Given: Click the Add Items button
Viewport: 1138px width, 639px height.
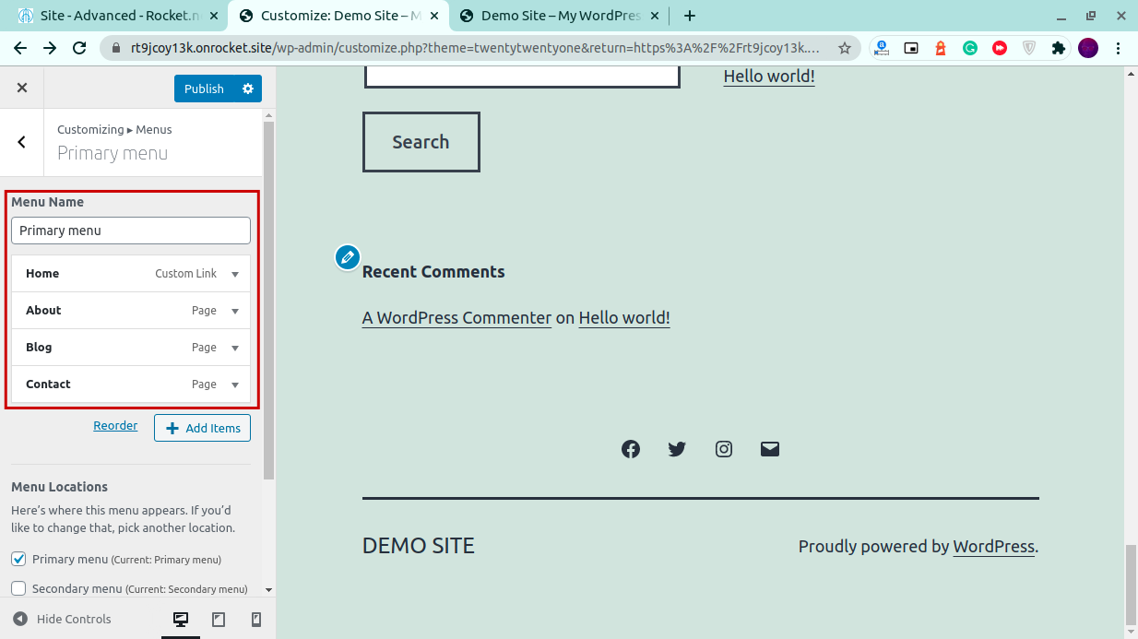Looking at the screenshot, I should pyautogui.click(x=203, y=428).
